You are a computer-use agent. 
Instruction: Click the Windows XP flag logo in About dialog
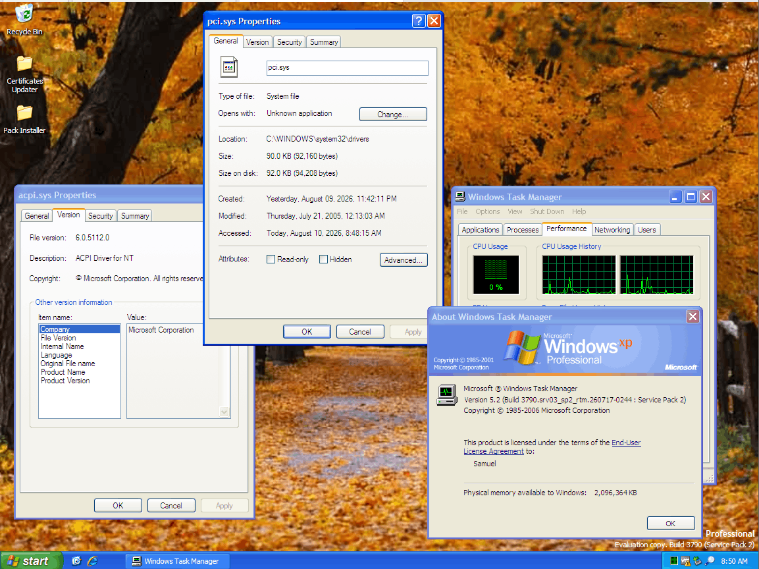[x=522, y=346]
